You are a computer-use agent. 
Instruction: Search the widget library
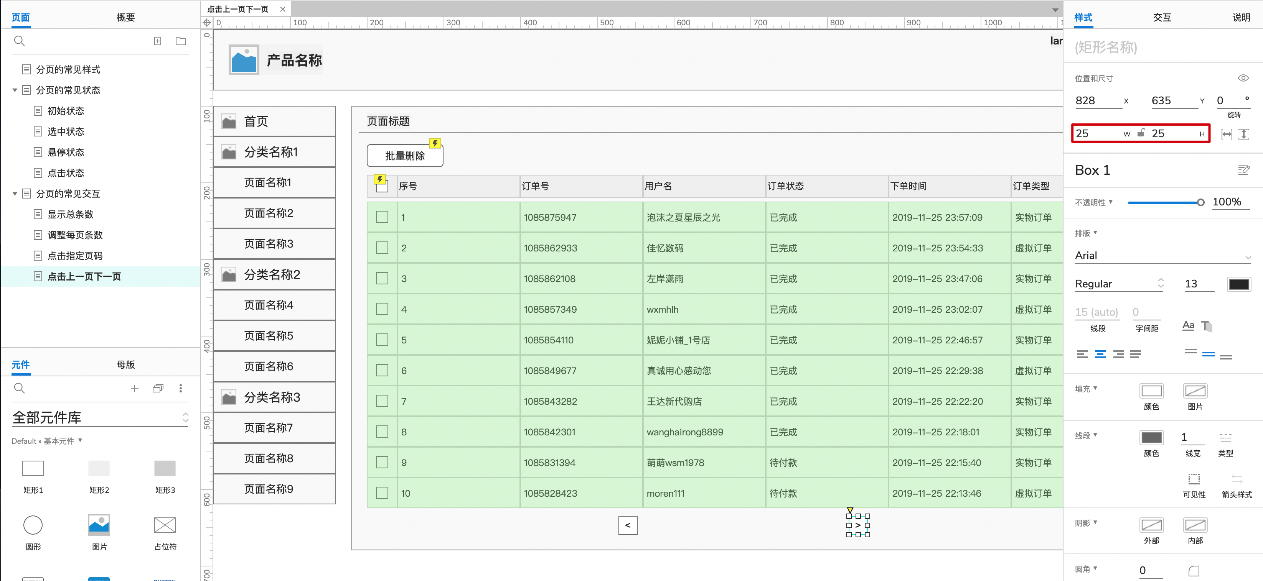[19, 389]
